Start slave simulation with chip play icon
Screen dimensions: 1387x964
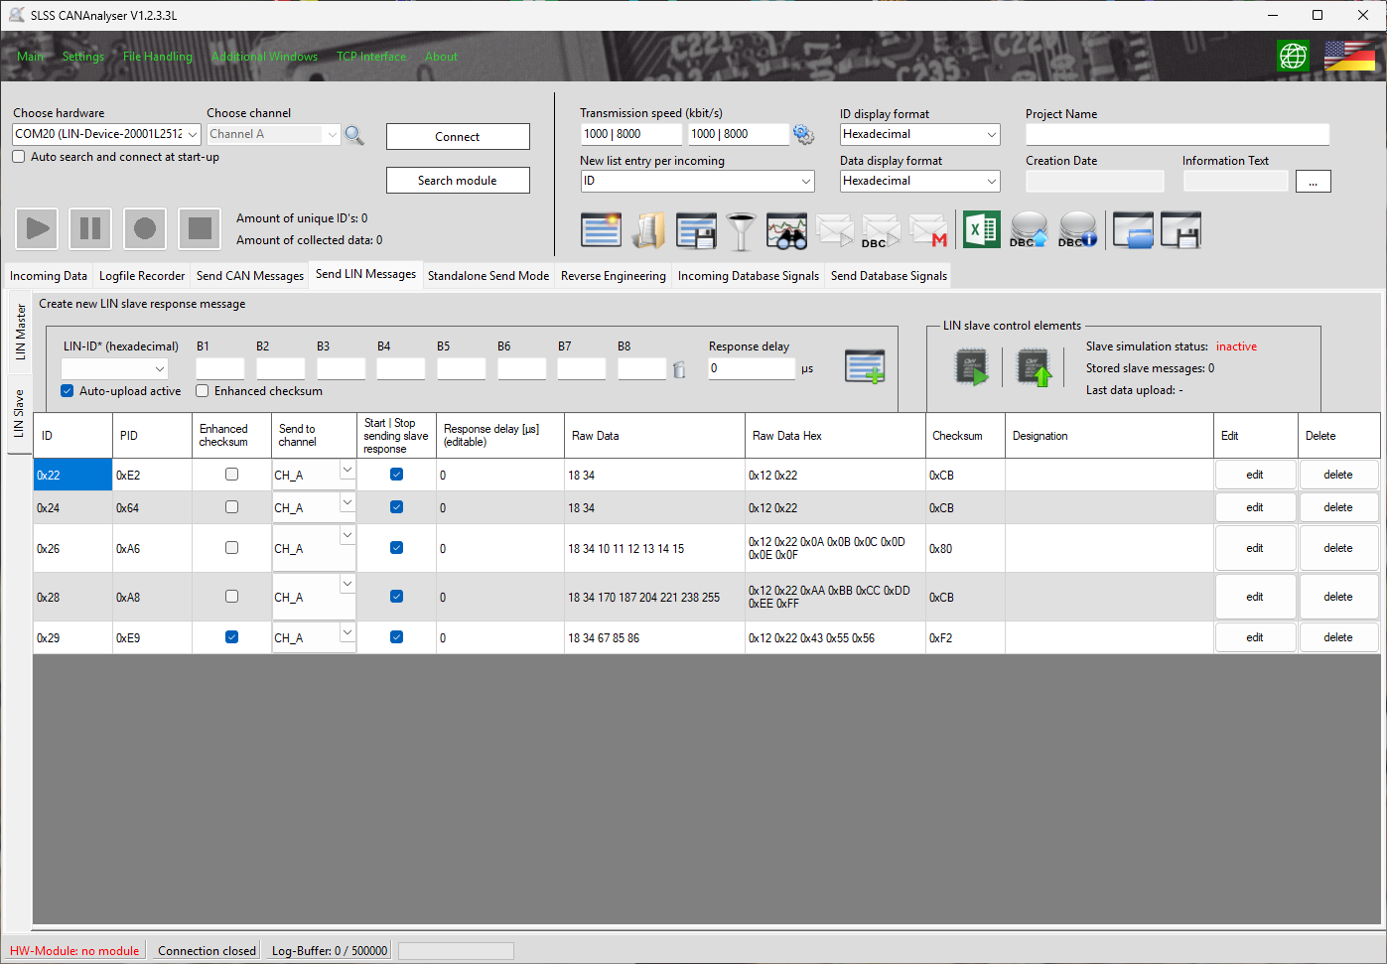[972, 367]
